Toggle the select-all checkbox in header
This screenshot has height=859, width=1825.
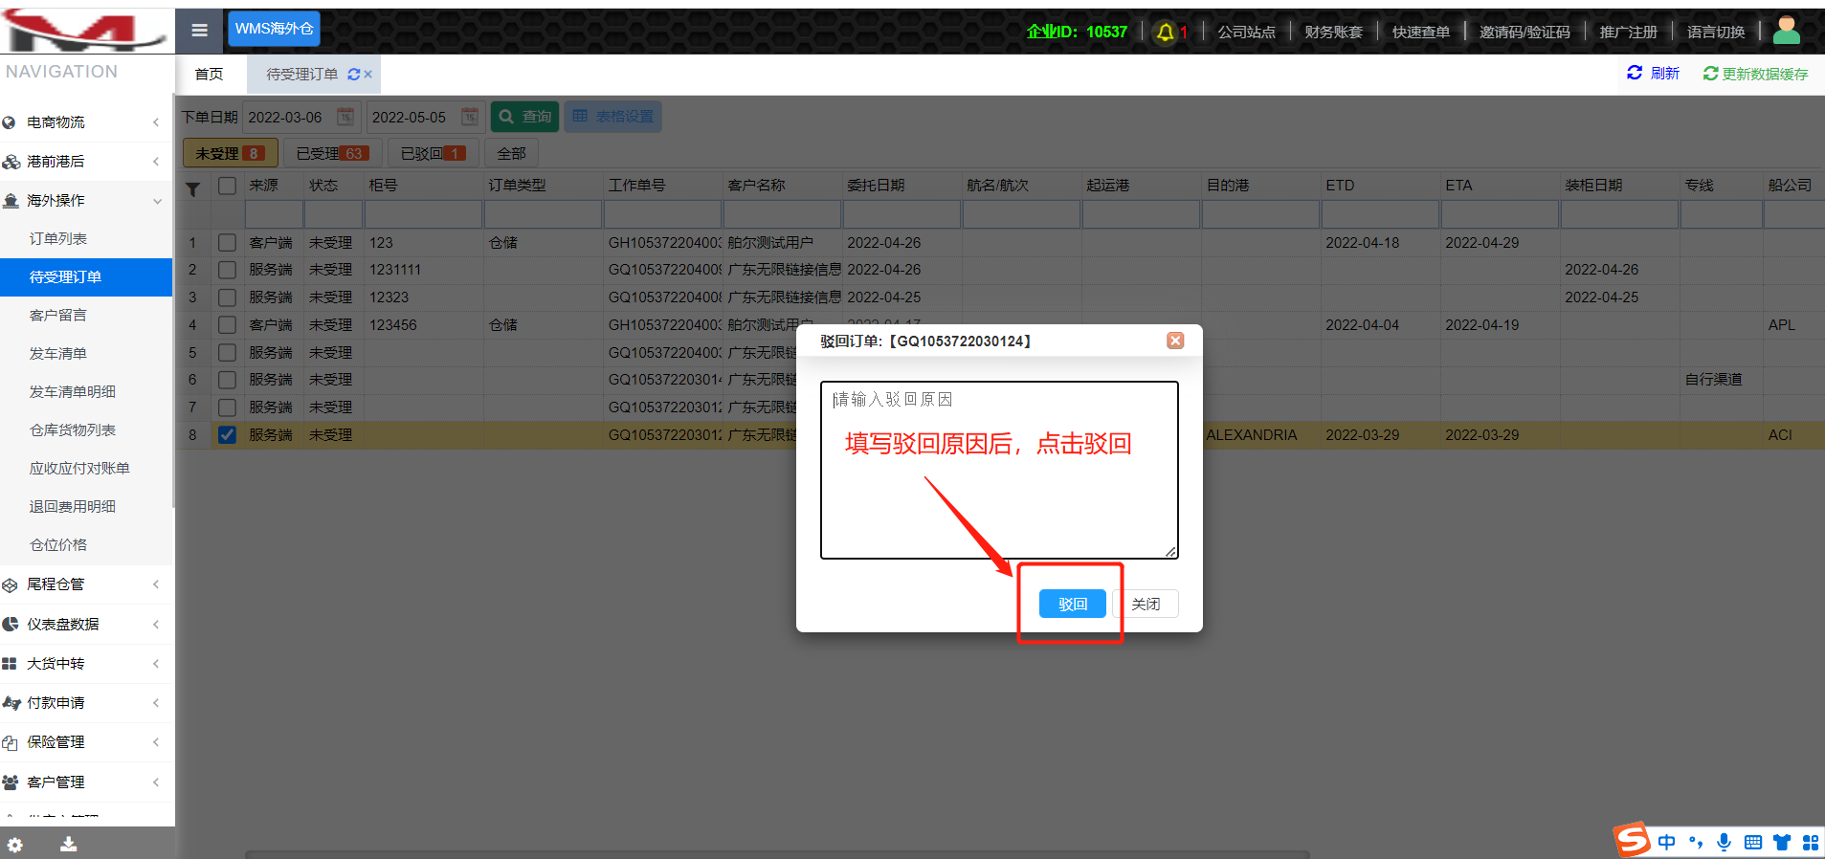(227, 186)
